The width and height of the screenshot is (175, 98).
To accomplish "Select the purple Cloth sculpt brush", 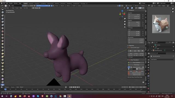I will [2, 79].
